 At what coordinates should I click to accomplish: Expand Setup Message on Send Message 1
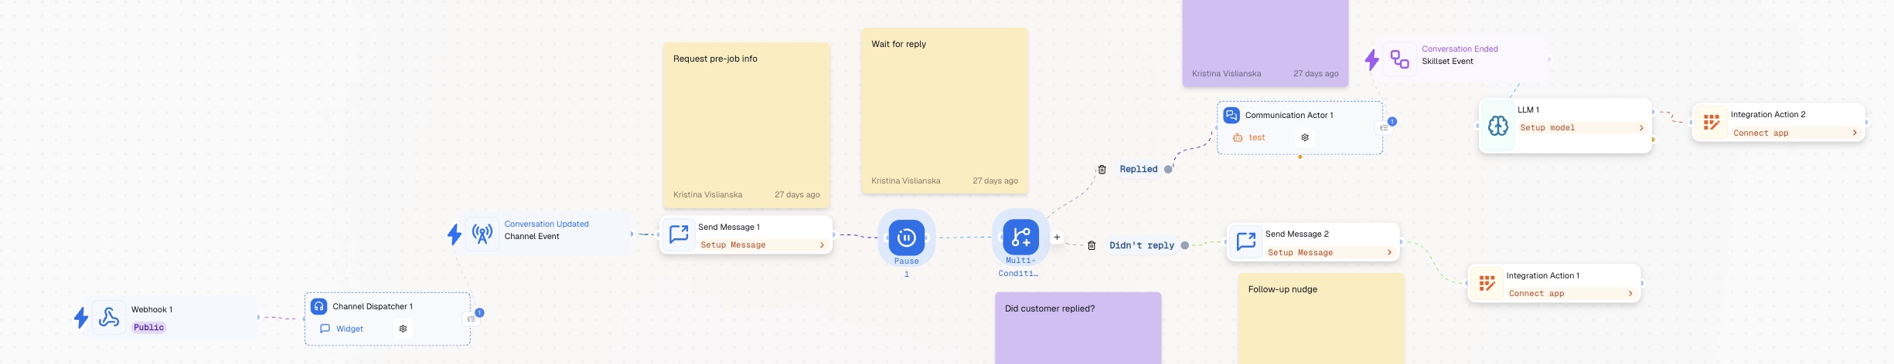(763, 244)
